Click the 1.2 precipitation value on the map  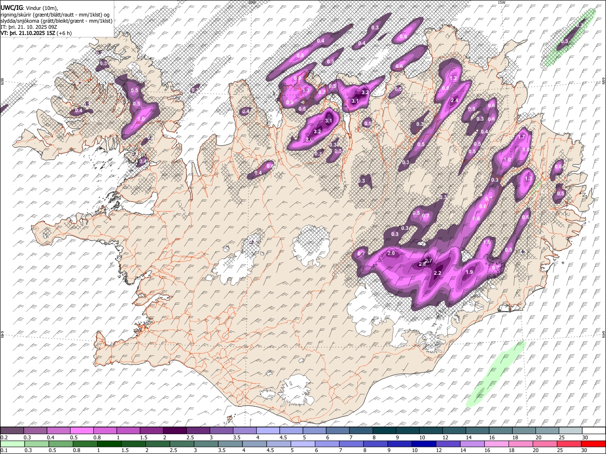click(x=452, y=78)
